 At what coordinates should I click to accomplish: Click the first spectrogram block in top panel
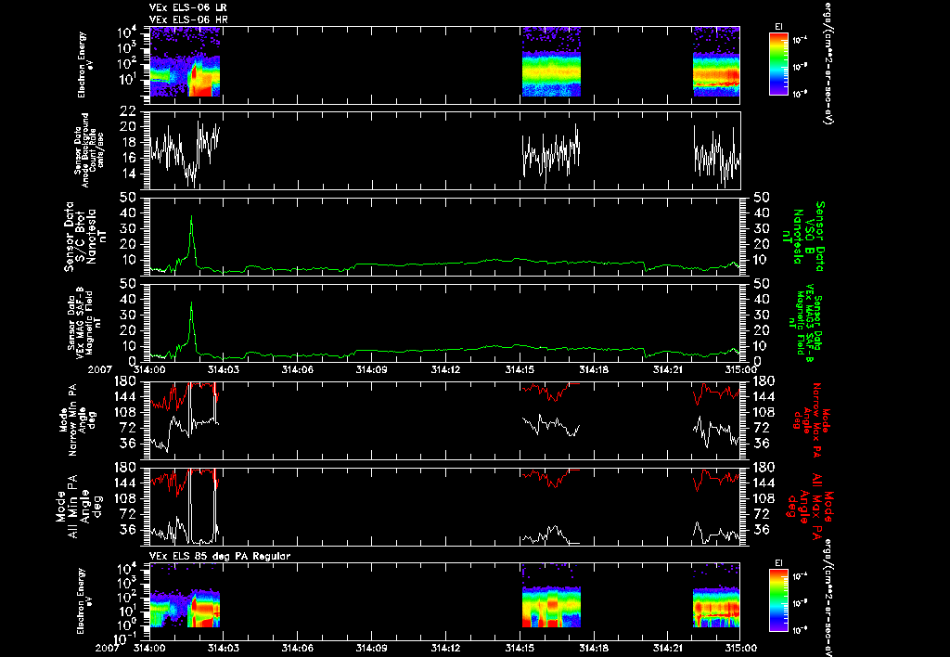185,61
